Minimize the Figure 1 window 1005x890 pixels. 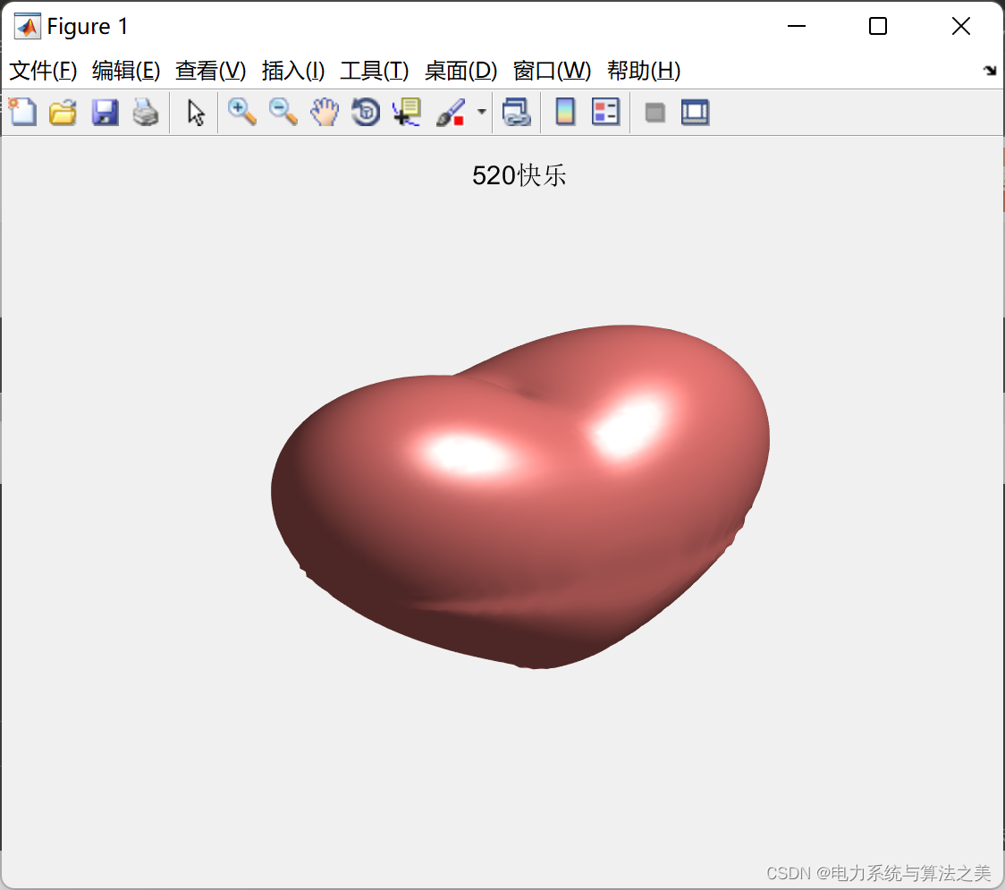click(796, 26)
